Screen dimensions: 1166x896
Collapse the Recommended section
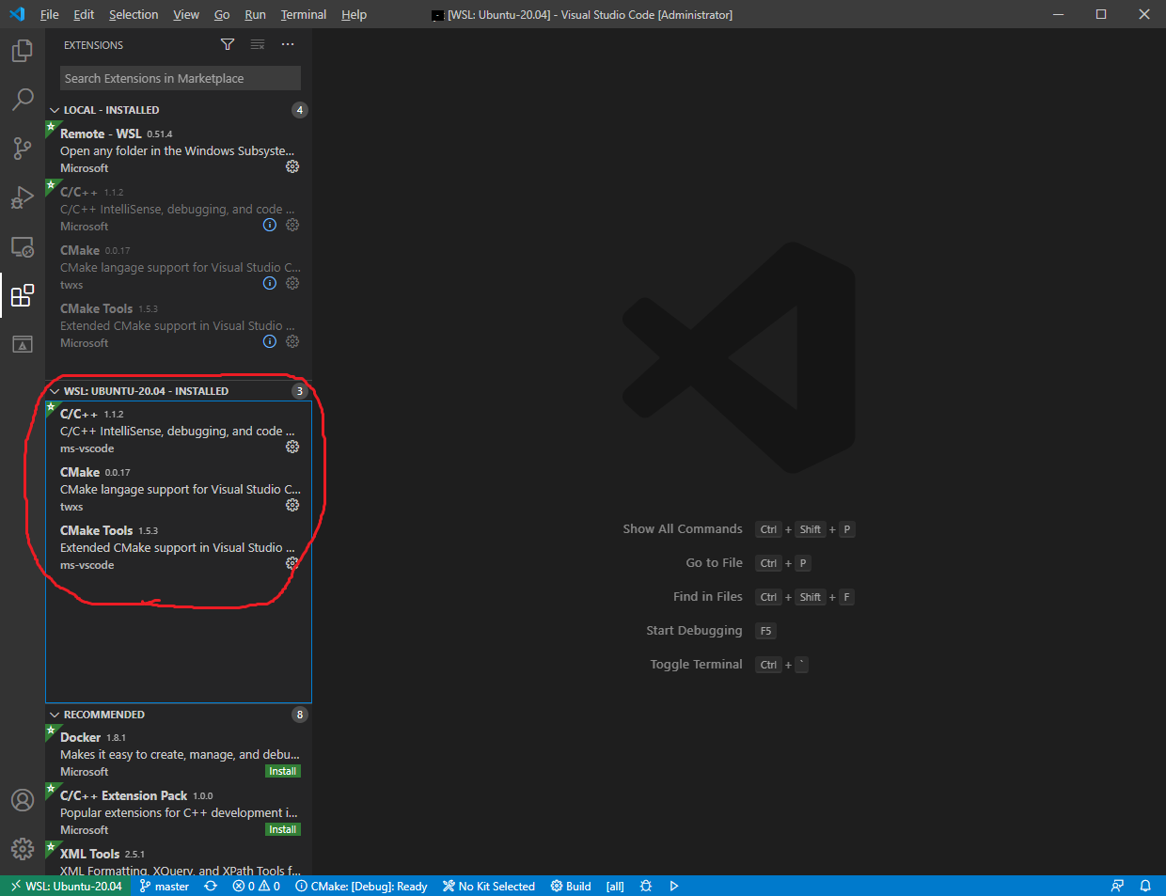[55, 715]
